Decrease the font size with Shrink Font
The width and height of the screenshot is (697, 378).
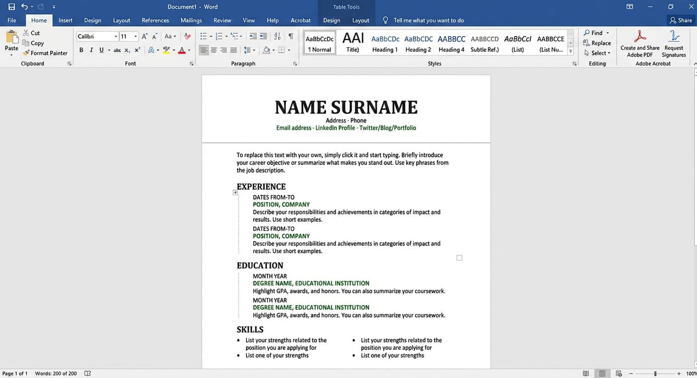[155, 36]
